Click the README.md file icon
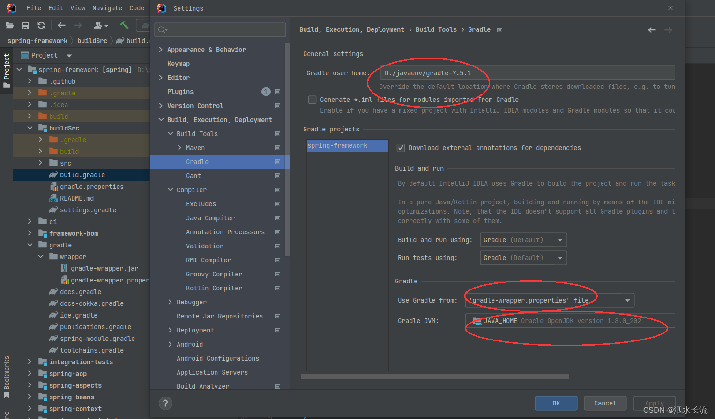The width and height of the screenshot is (715, 419). point(53,198)
